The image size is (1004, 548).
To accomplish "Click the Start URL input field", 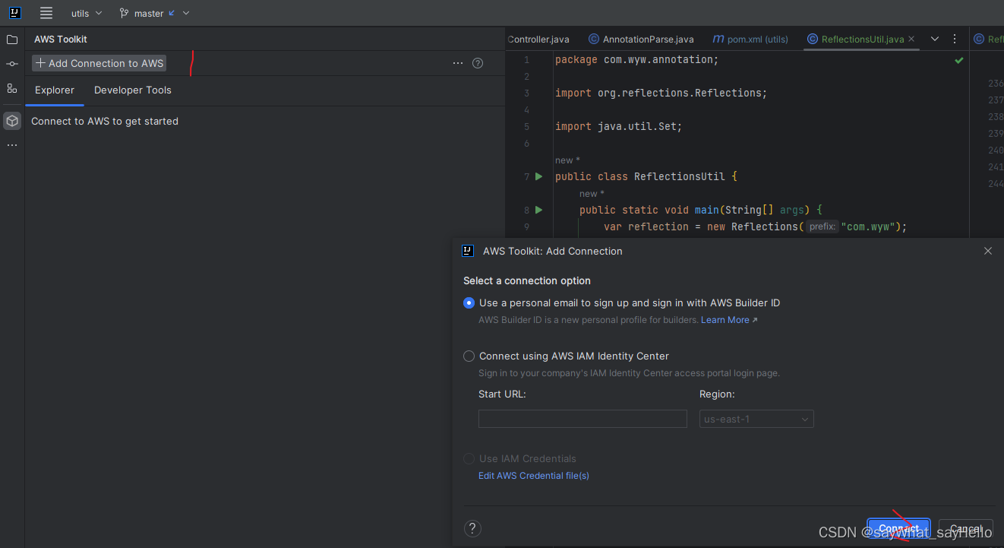I will 583,419.
